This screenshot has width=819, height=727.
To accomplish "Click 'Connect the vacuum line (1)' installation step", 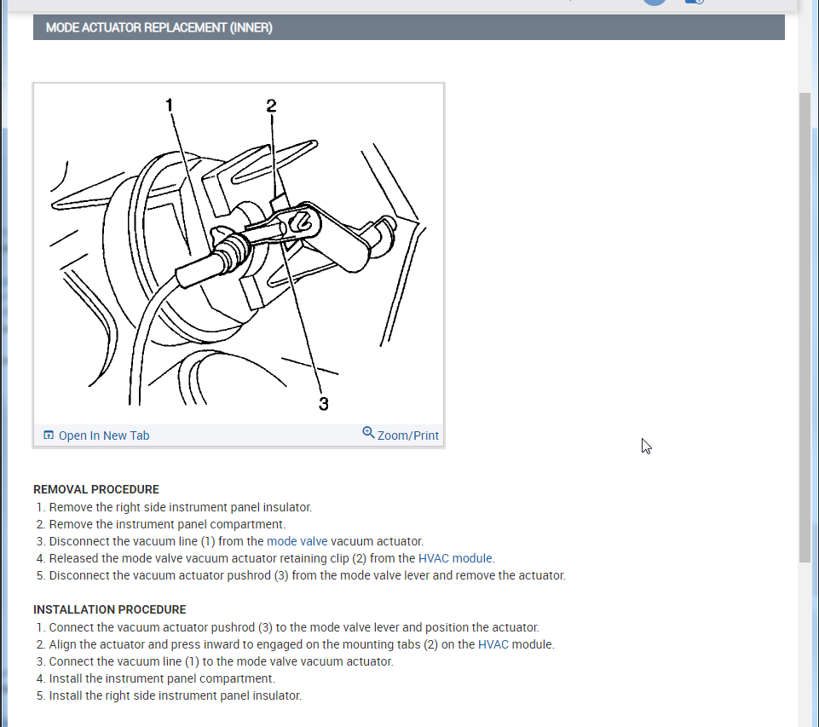I will click(x=221, y=661).
